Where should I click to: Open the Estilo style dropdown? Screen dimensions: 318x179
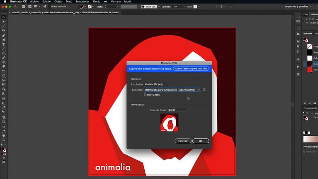coord(199,7)
